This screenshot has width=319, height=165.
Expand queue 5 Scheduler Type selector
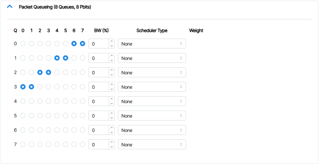[x=152, y=116]
